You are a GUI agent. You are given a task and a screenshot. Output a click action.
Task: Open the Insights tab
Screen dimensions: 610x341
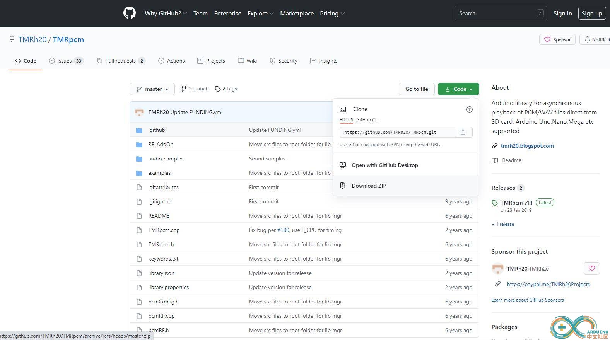pyautogui.click(x=324, y=61)
